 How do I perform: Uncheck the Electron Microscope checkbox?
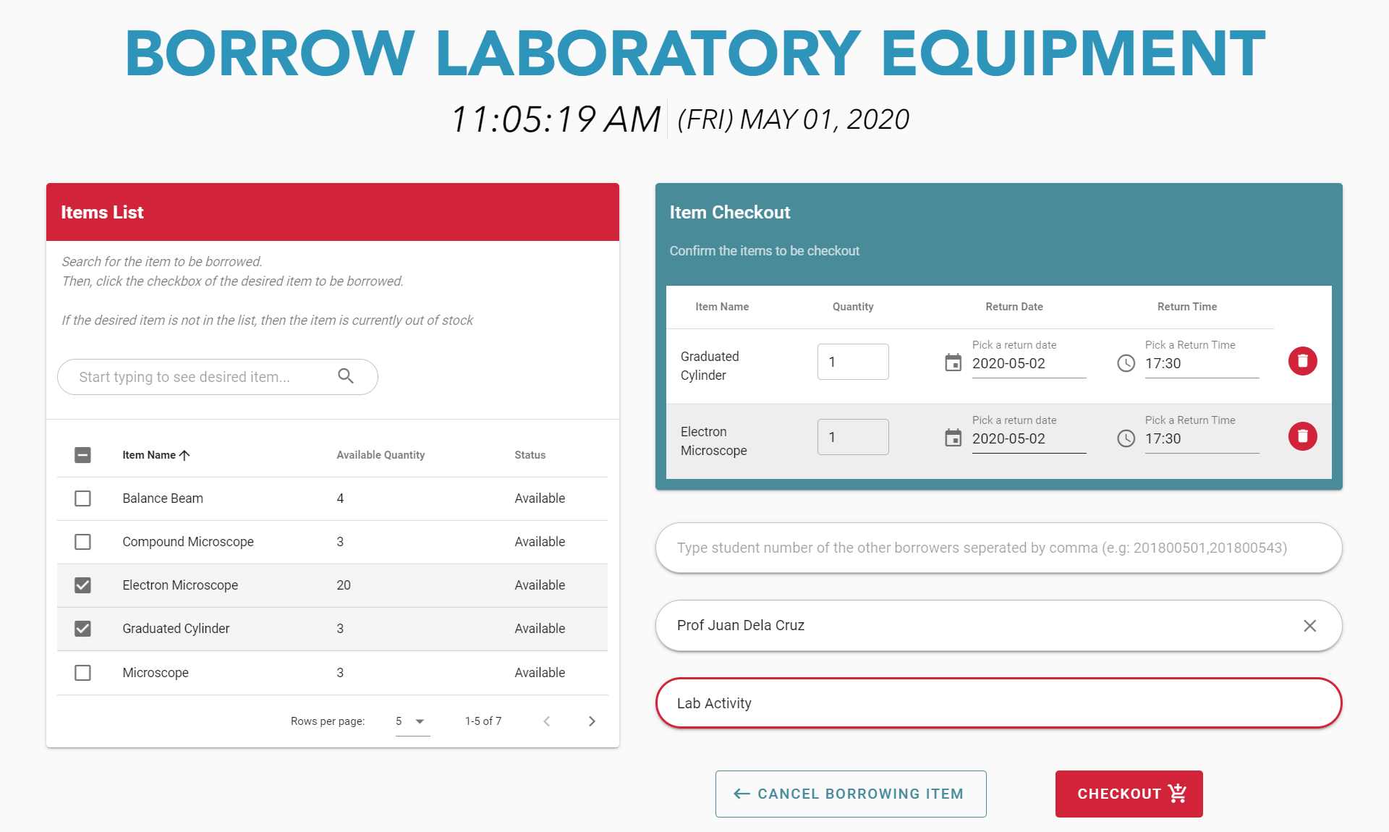(x=83, y=585)
